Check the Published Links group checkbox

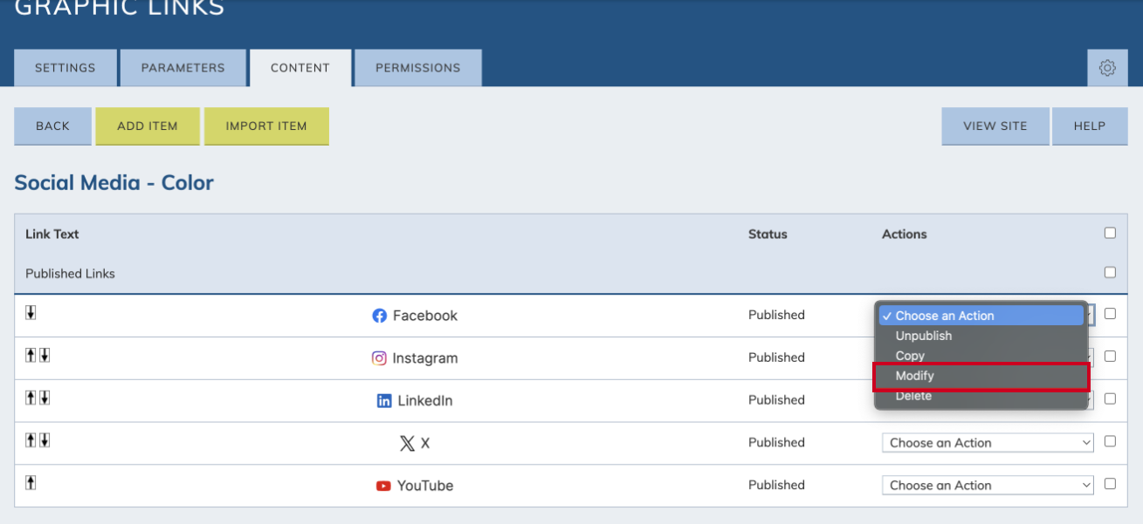pos(1110,272)
